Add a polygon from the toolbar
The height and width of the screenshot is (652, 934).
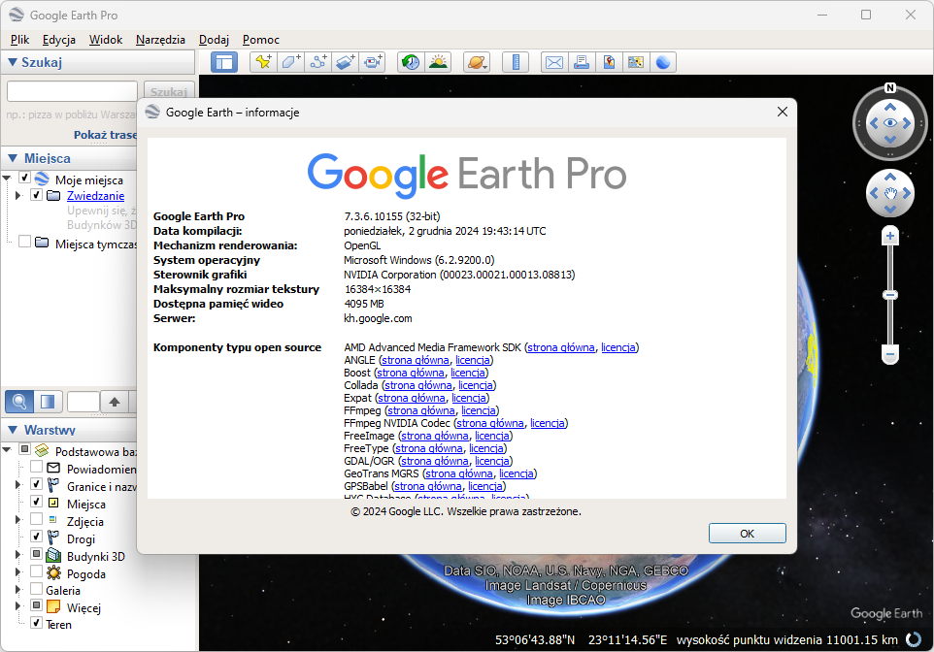290,62
